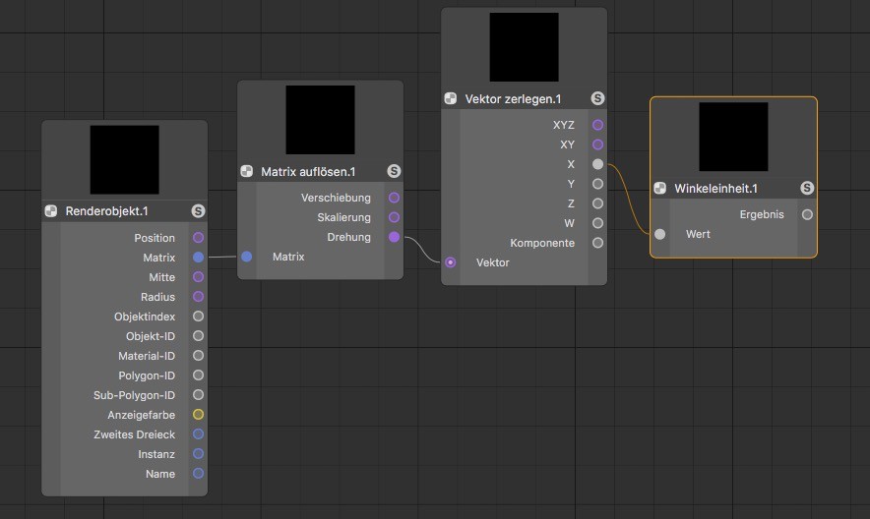
Task: Click the S badge on Winkeleinheit.1 node
Action: [807, 188]
